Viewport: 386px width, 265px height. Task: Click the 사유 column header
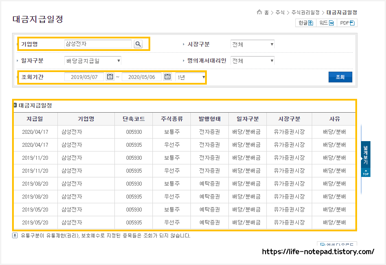click(334, 119)
